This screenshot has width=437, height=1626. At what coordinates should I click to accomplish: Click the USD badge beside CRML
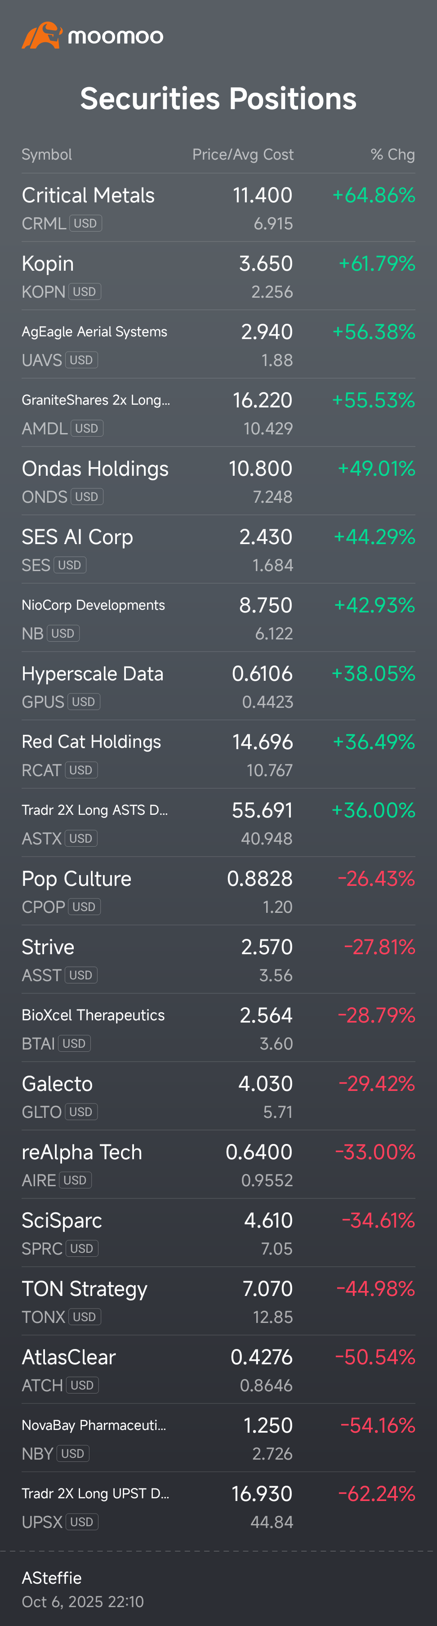point(85,223)
